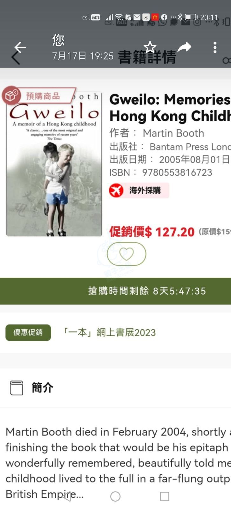231x509 pixels.
Task: Open the three-dot overflow menu
Action: click(x=215, y=47)
